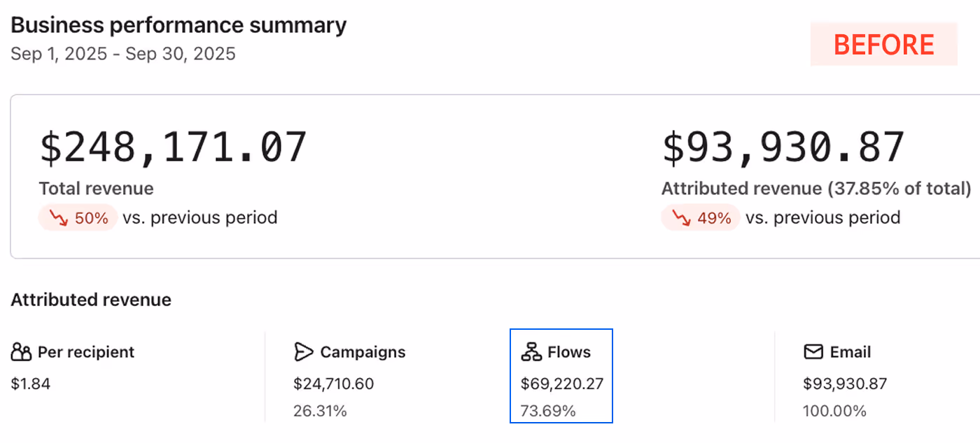Click the Campaigns paper plane icon

click(x=302, y=352)
